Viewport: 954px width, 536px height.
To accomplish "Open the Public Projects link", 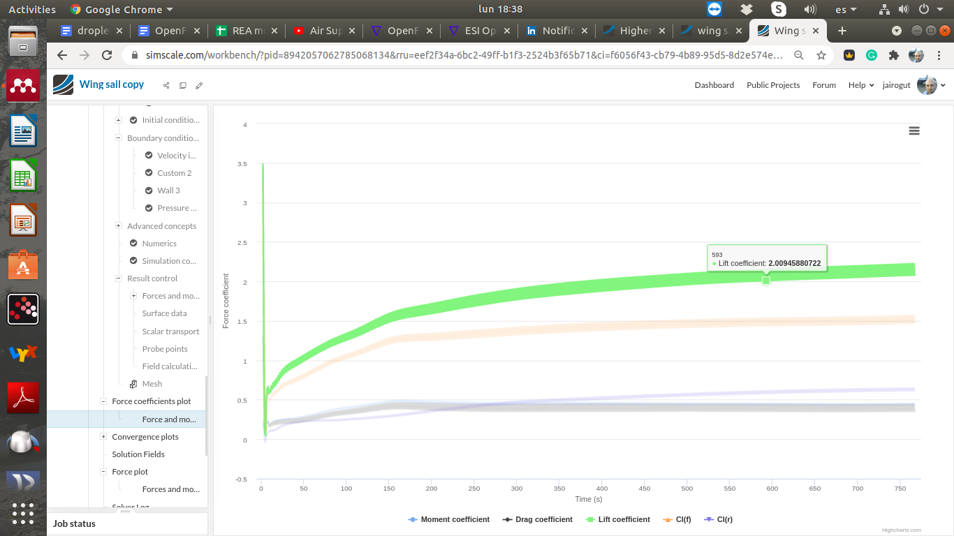I will point(773,85).
